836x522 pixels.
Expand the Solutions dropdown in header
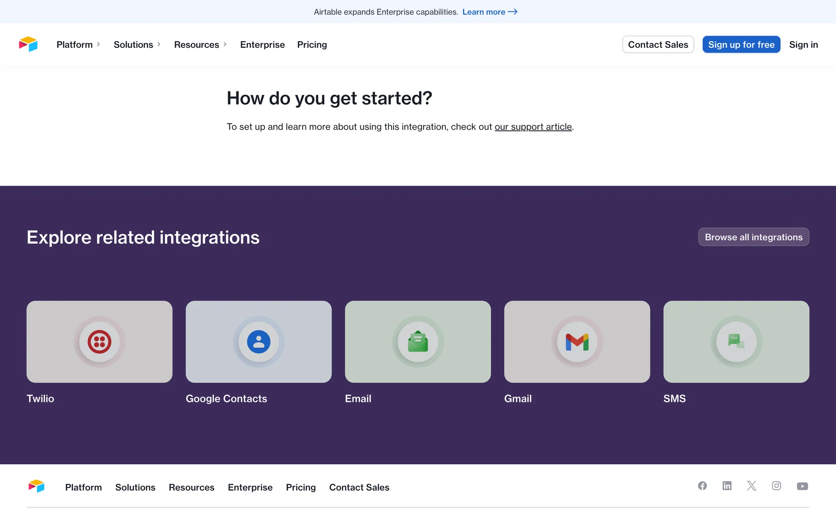point(137,45)
